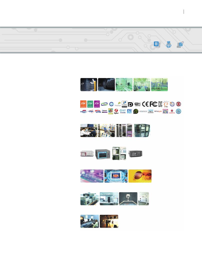The image size is (202, 256).
Task: Open the purple circuit board image
Action: click(x=92, y=176)
